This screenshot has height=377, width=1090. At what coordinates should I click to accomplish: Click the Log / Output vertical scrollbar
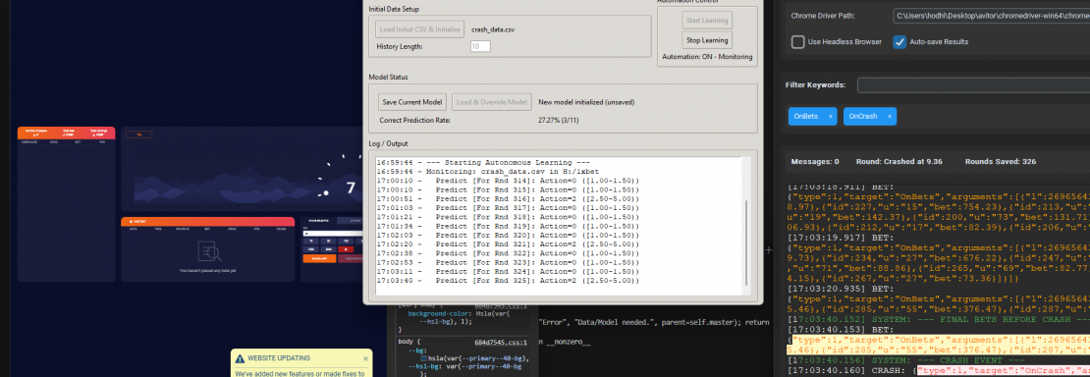[x=747, y=242]
